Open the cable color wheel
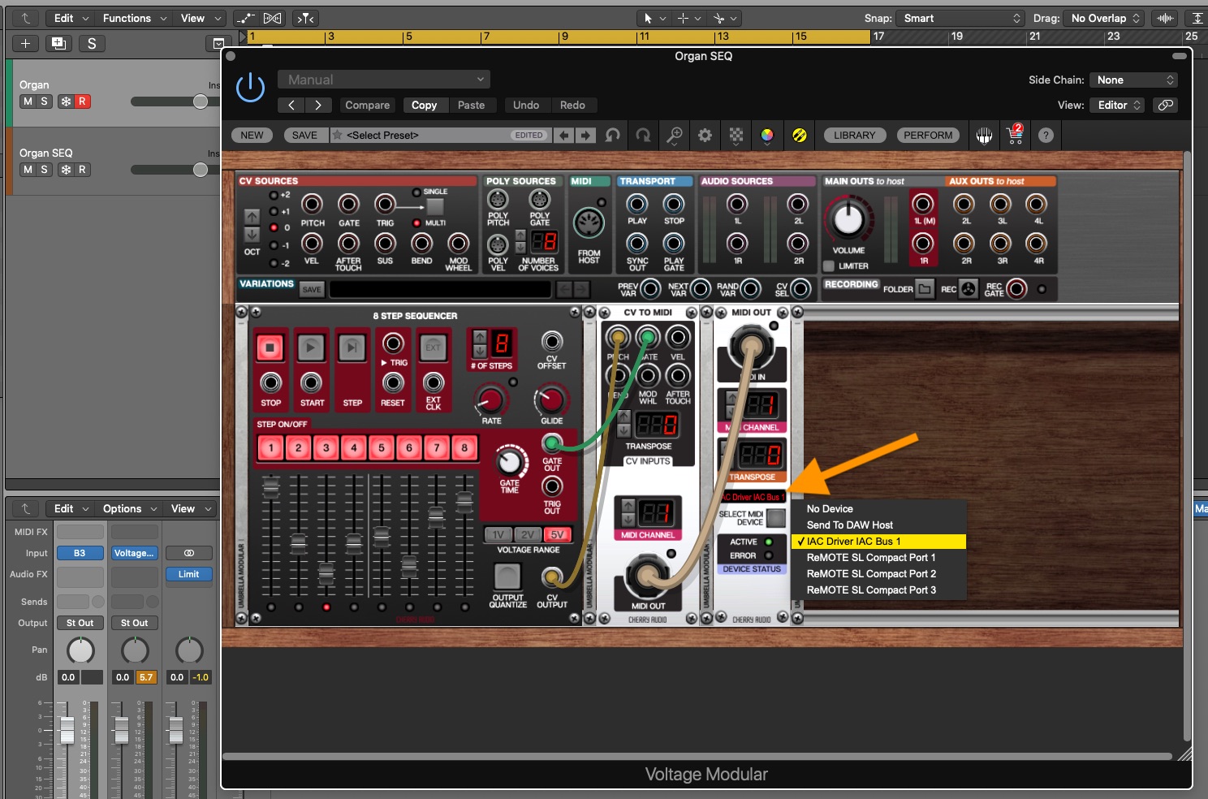 [767, 136]
